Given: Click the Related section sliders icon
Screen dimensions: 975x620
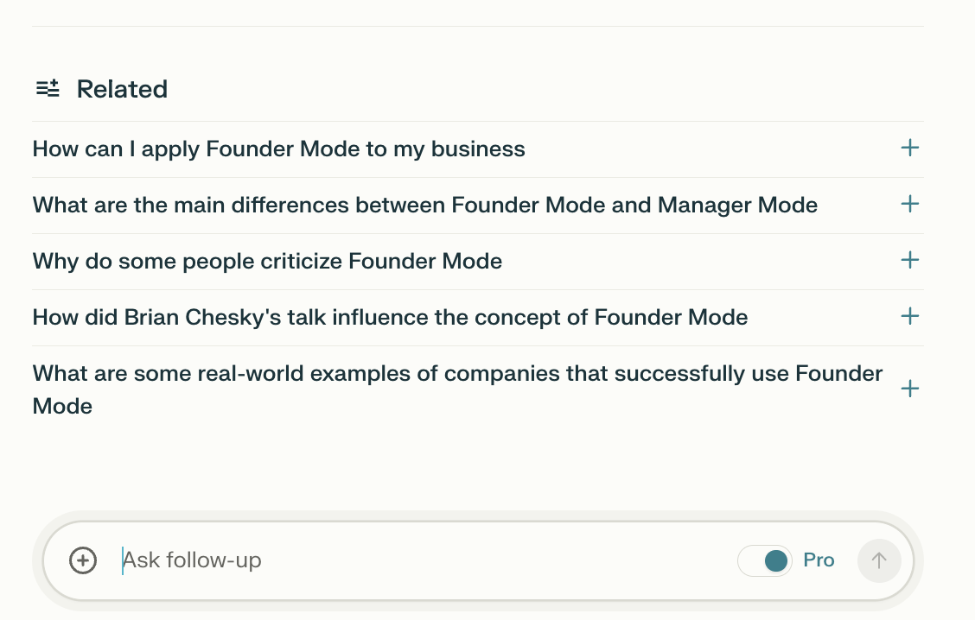Looking at the screenshot, I should click(x=48, y=88).
